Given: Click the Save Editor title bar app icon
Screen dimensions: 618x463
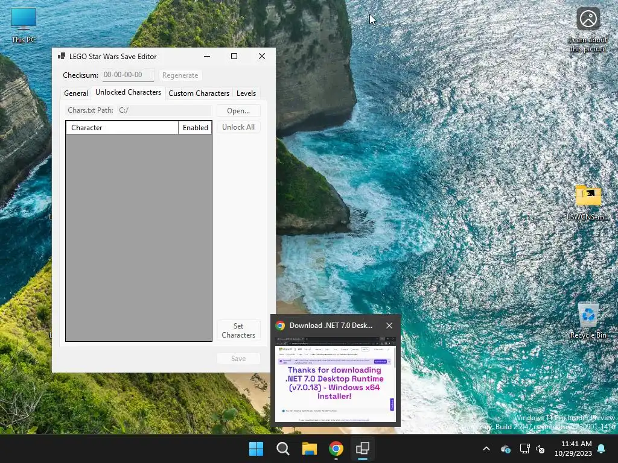Looking at the screenshot, I should coord(62,56).
